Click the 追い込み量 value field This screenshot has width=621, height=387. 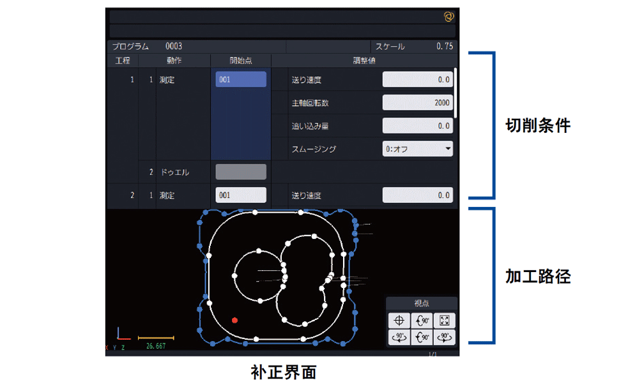click(418, 126)
